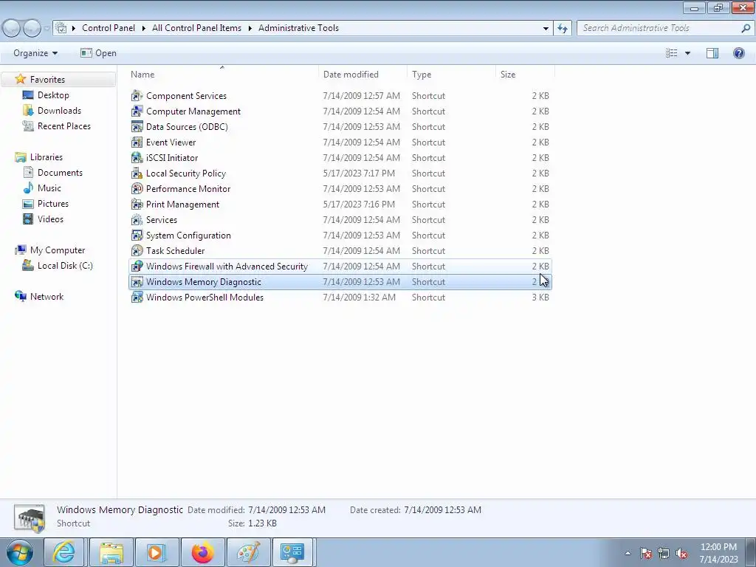
Task: Click the Show desktop strip
Action: click(x=751, y=552)
